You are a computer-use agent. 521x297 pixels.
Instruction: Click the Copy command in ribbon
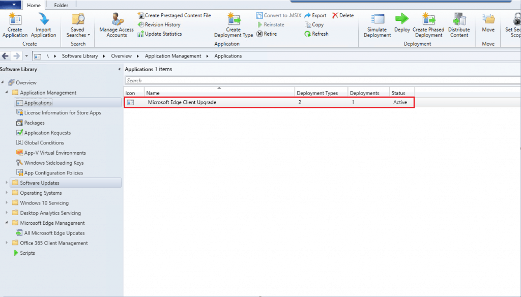click(314, 24)
